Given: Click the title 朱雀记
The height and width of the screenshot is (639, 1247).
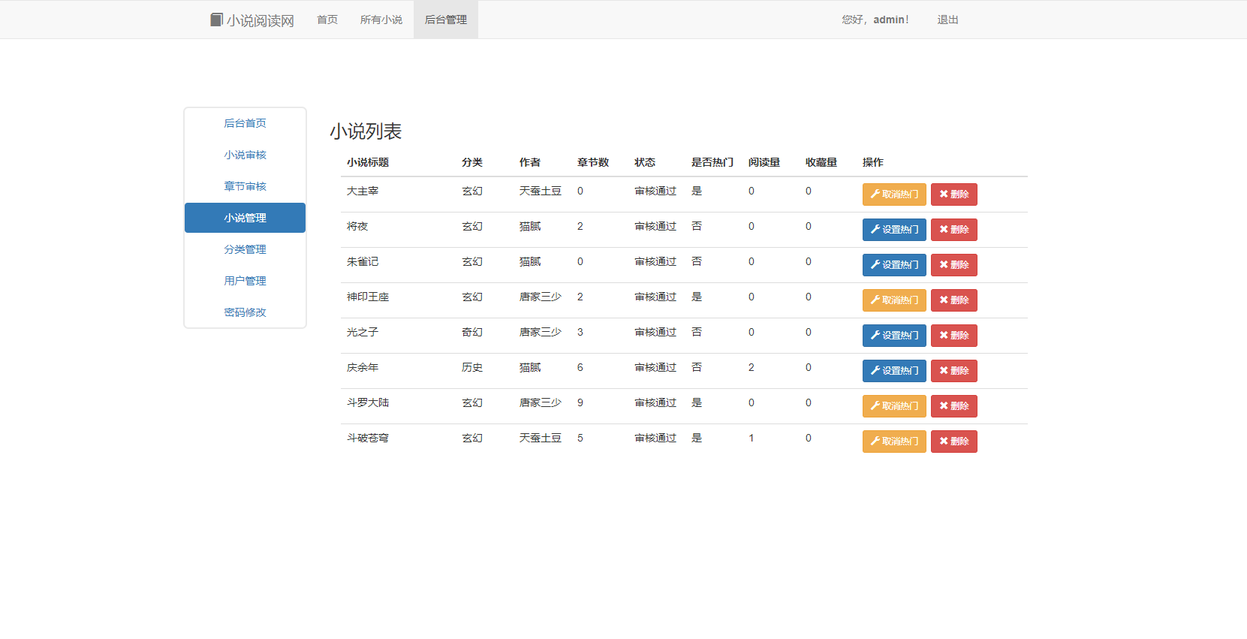Looking at the screenshot, I should pyautogui.click(x=363, y=262).
